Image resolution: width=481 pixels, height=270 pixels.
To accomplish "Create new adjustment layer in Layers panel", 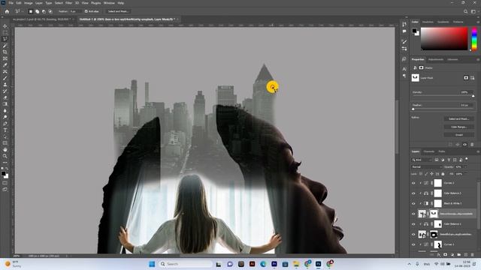I will 452,255.
